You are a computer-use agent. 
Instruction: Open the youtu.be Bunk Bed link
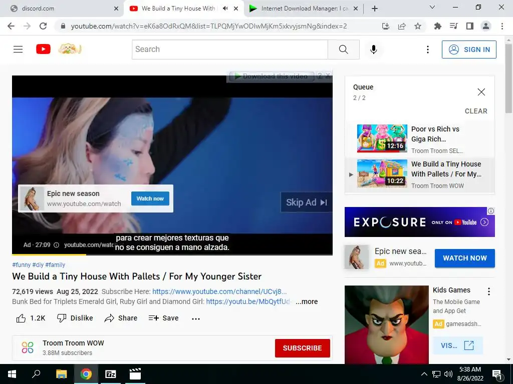pos(248,301)
